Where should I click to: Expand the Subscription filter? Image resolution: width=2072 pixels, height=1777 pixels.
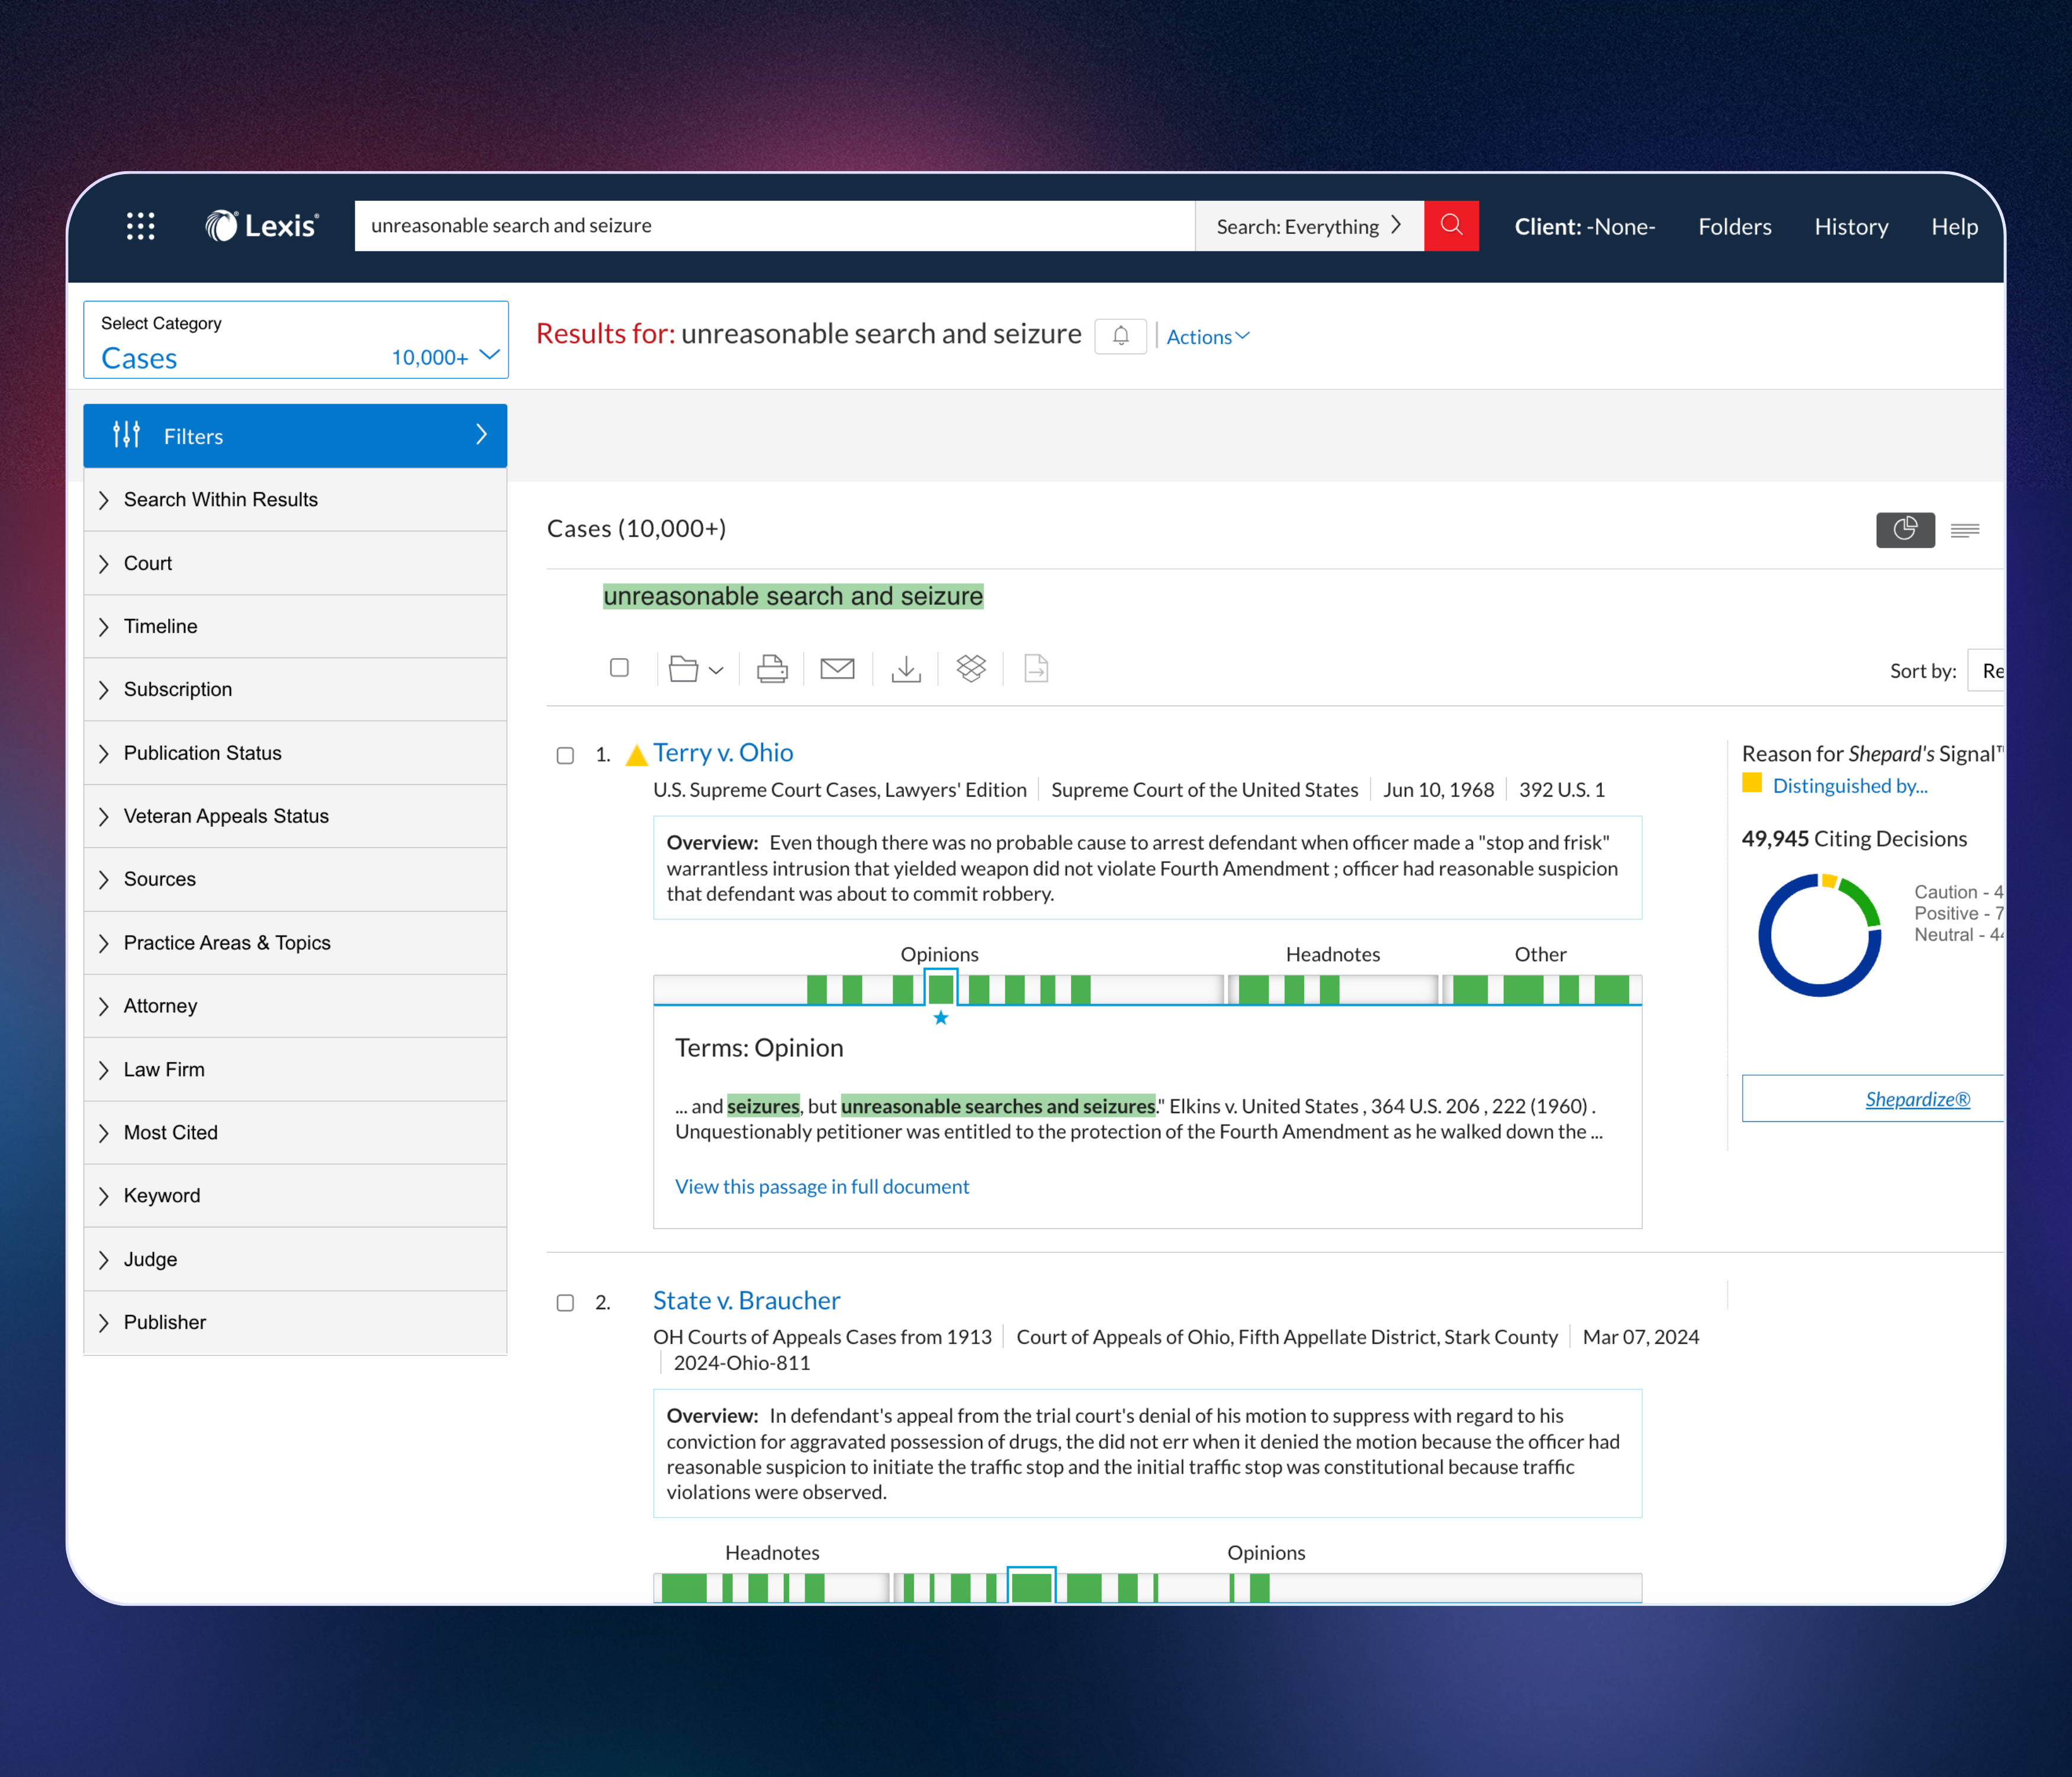click(295, 689)
